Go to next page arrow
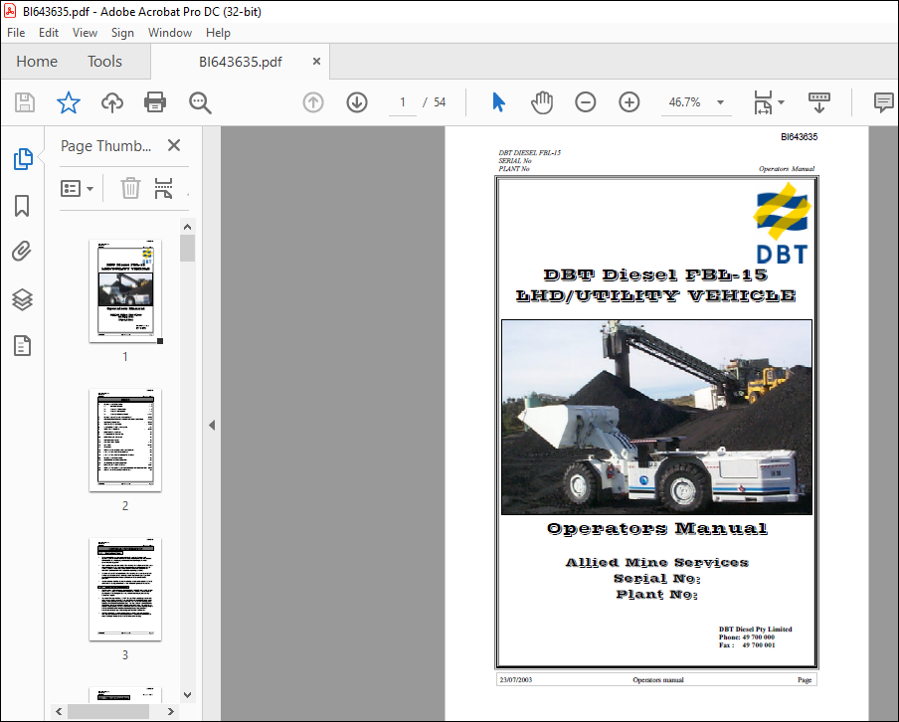 click(357, 102)
